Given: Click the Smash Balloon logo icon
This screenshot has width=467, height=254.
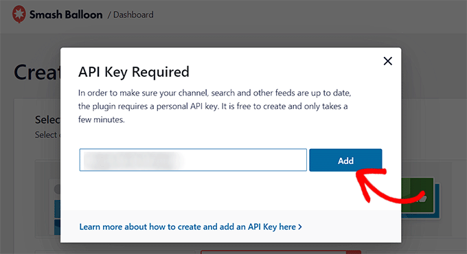Looking at the screenshot, I should pyautogui.click(x=19, y=14).
